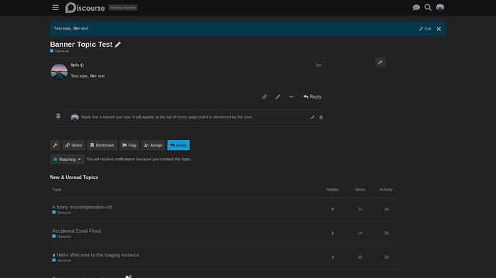The width and height of the screenshot is (496, 278).
Task: Click 2d activity for Accidental Email Flood
Action: [x=386, y=233]
